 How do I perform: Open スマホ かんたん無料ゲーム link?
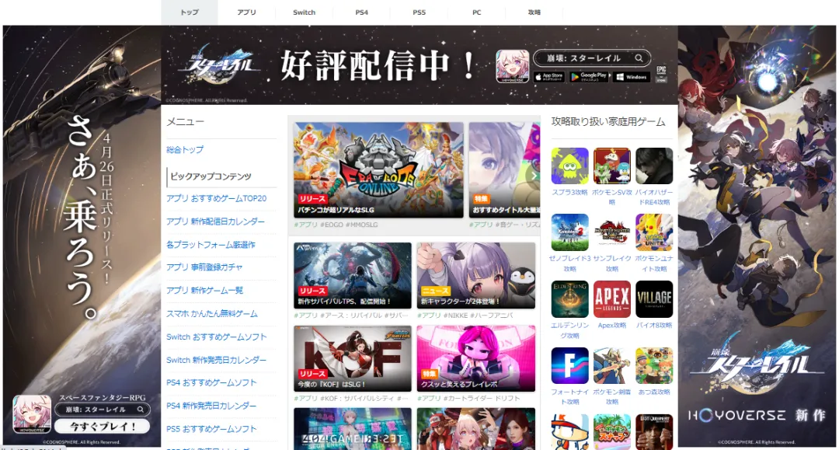point(212,313)
